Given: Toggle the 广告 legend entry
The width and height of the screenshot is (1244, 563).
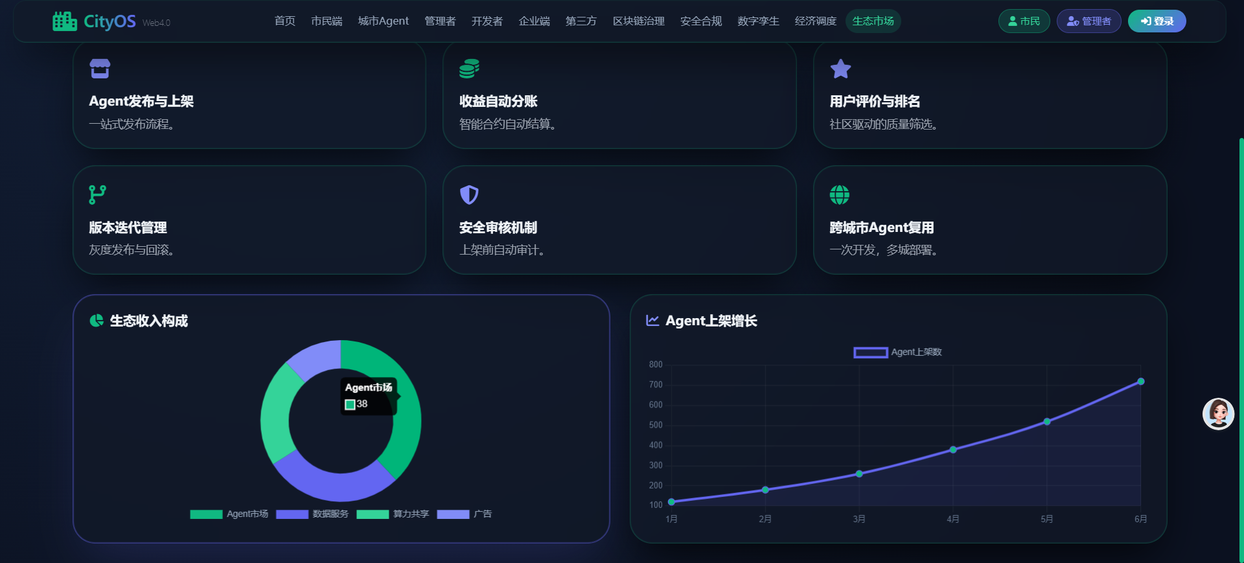Looking at the screenshot, I should [465, 514].
